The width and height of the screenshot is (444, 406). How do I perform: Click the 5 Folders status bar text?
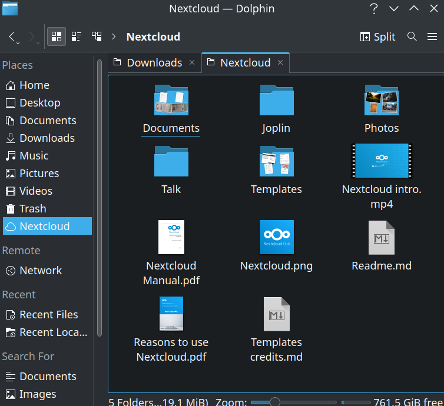[x=158, y=402]
